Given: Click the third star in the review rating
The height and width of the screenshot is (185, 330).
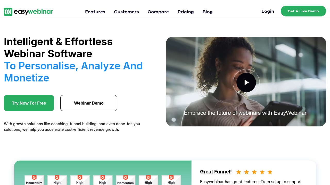Looking at the screenshot, I should tap(254, 172).
